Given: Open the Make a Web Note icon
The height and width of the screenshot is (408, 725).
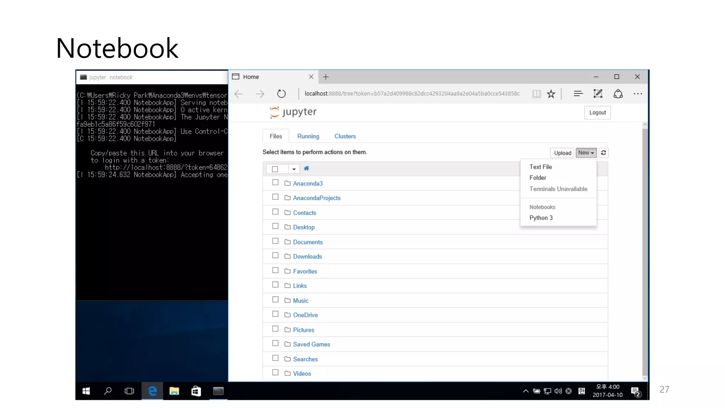Looking at the screenshot, I should [x=598, y=93].
